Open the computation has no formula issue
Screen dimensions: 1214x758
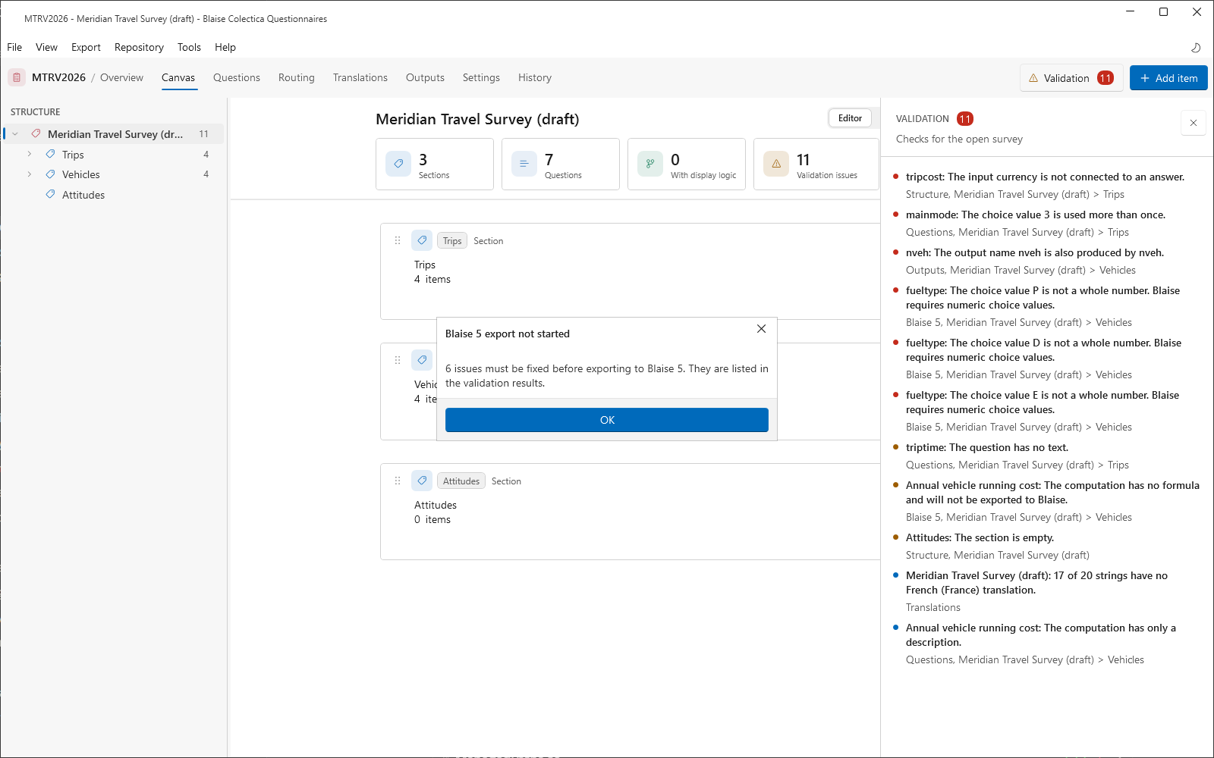pos(1047,501)
